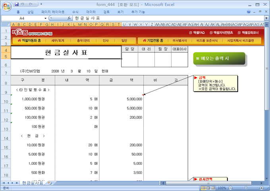Open the Name Box dropdown arrow

(45, 18)
